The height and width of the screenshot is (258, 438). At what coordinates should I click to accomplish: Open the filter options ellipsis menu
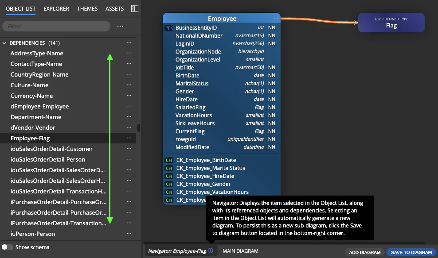[x=120, y=26]
